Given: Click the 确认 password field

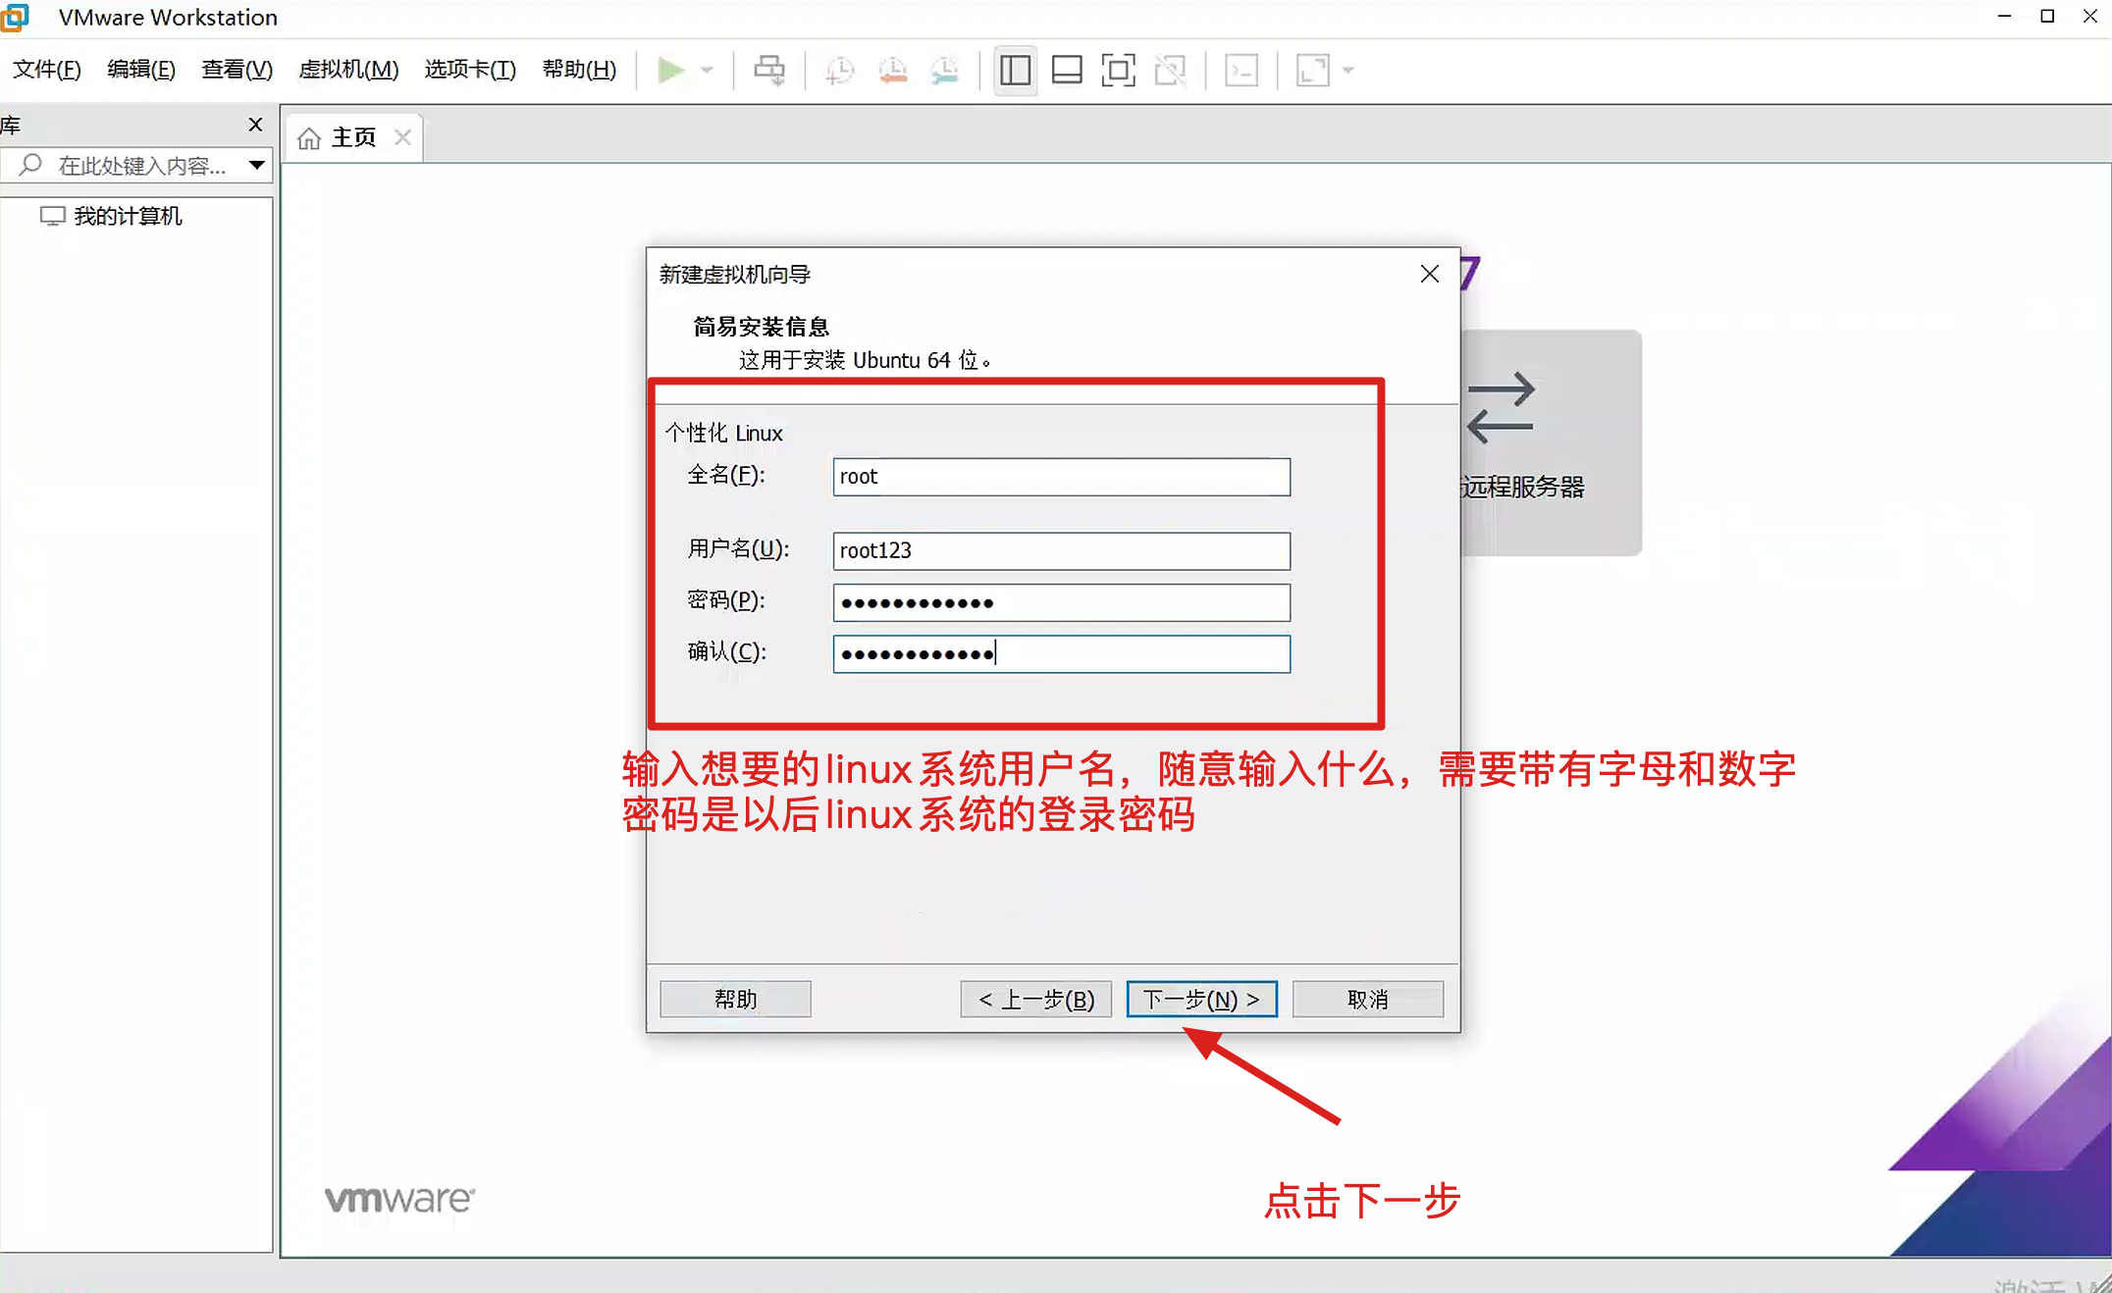Looking at the screenshot, I should coord(1061,654).
